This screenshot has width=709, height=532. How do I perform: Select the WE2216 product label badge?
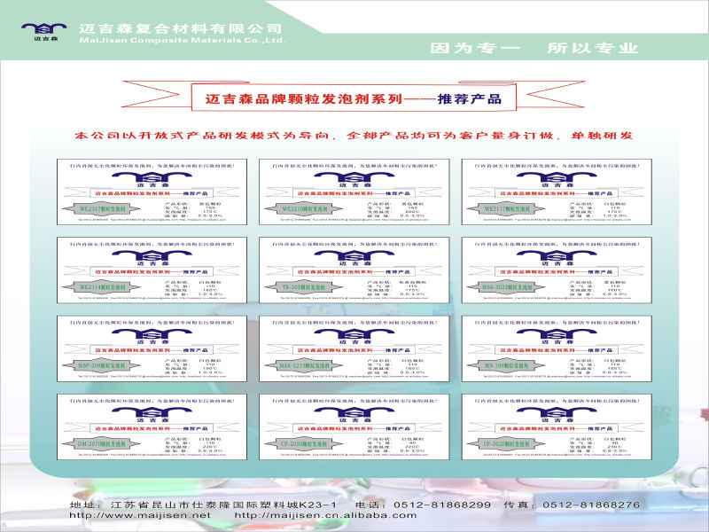[304, 209]
